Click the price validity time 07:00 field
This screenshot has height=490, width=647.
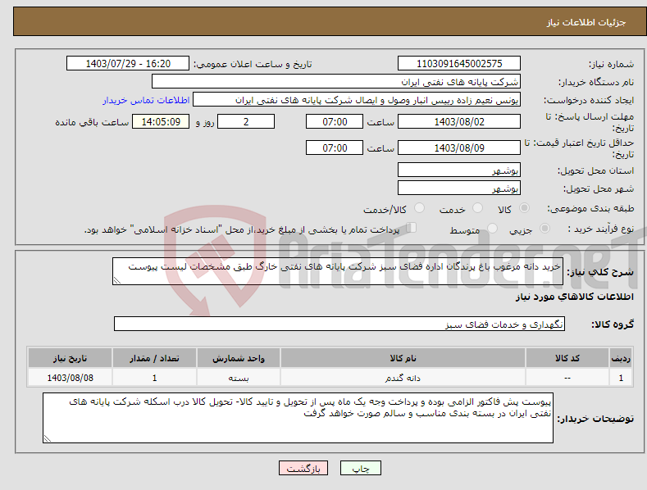(x=335, y=147)
